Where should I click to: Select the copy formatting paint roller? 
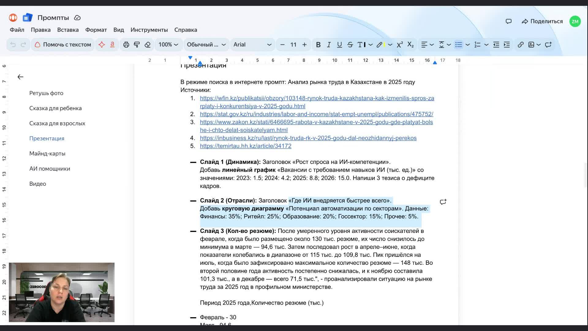coord(137,45)
